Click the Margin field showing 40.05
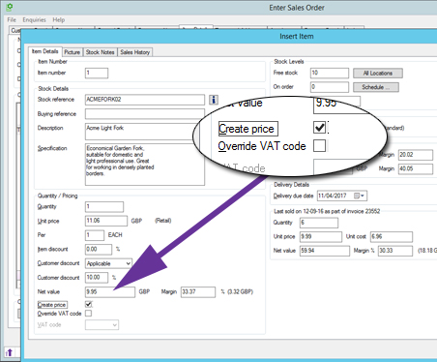 pyautogui.click(x=416, y=168)
